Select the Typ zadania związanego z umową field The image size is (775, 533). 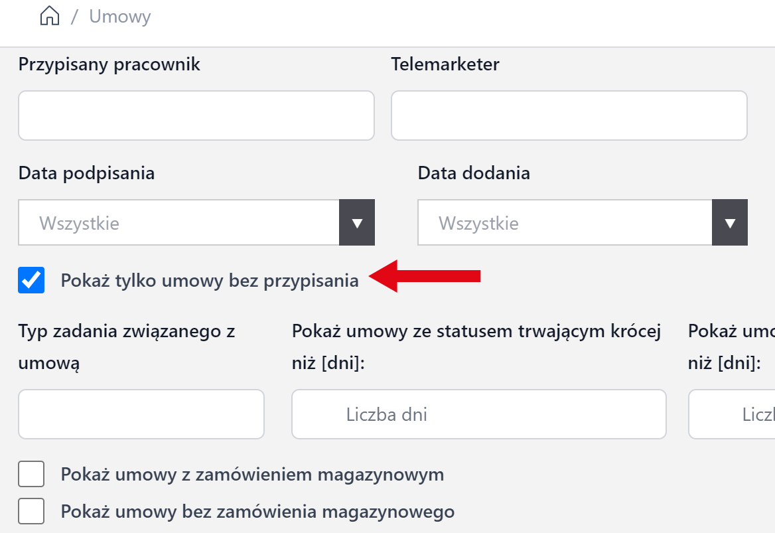pos(141,414)
